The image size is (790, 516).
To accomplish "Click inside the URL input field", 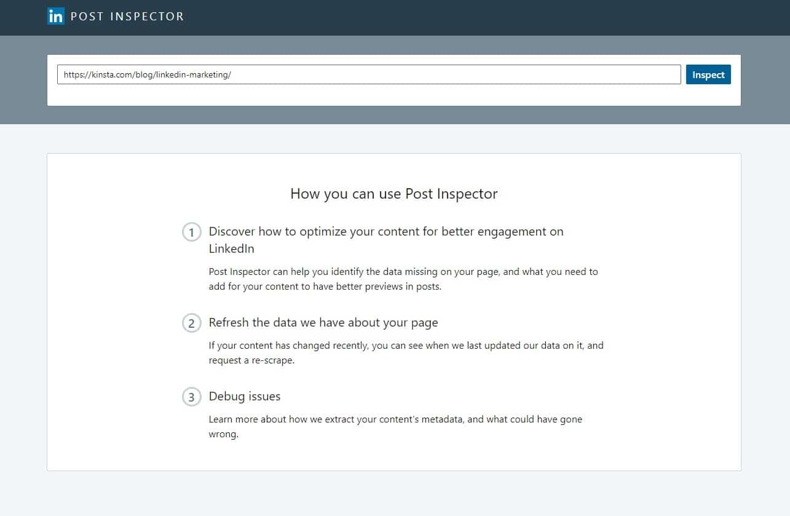I will pyautogui.click(x=369, y=74).
